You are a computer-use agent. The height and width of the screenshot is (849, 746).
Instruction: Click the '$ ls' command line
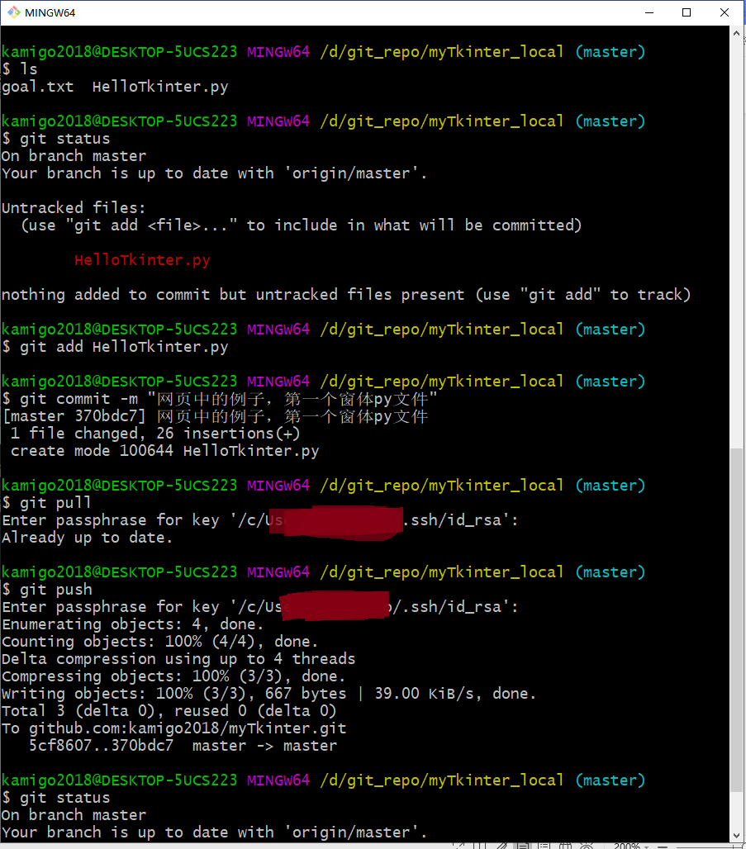tap(20, 69)
